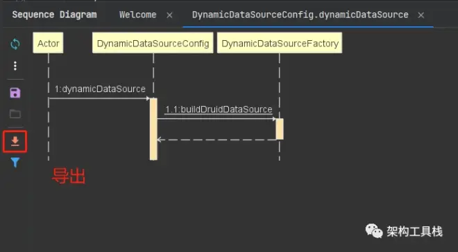This screenshot has width=458, height=252.
Task: Close the Welcome tab
Action: click(x=169, y=15)
